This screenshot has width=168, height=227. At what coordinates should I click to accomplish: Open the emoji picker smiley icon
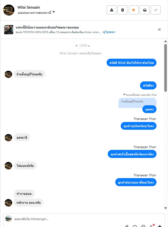tap(143, 226)
